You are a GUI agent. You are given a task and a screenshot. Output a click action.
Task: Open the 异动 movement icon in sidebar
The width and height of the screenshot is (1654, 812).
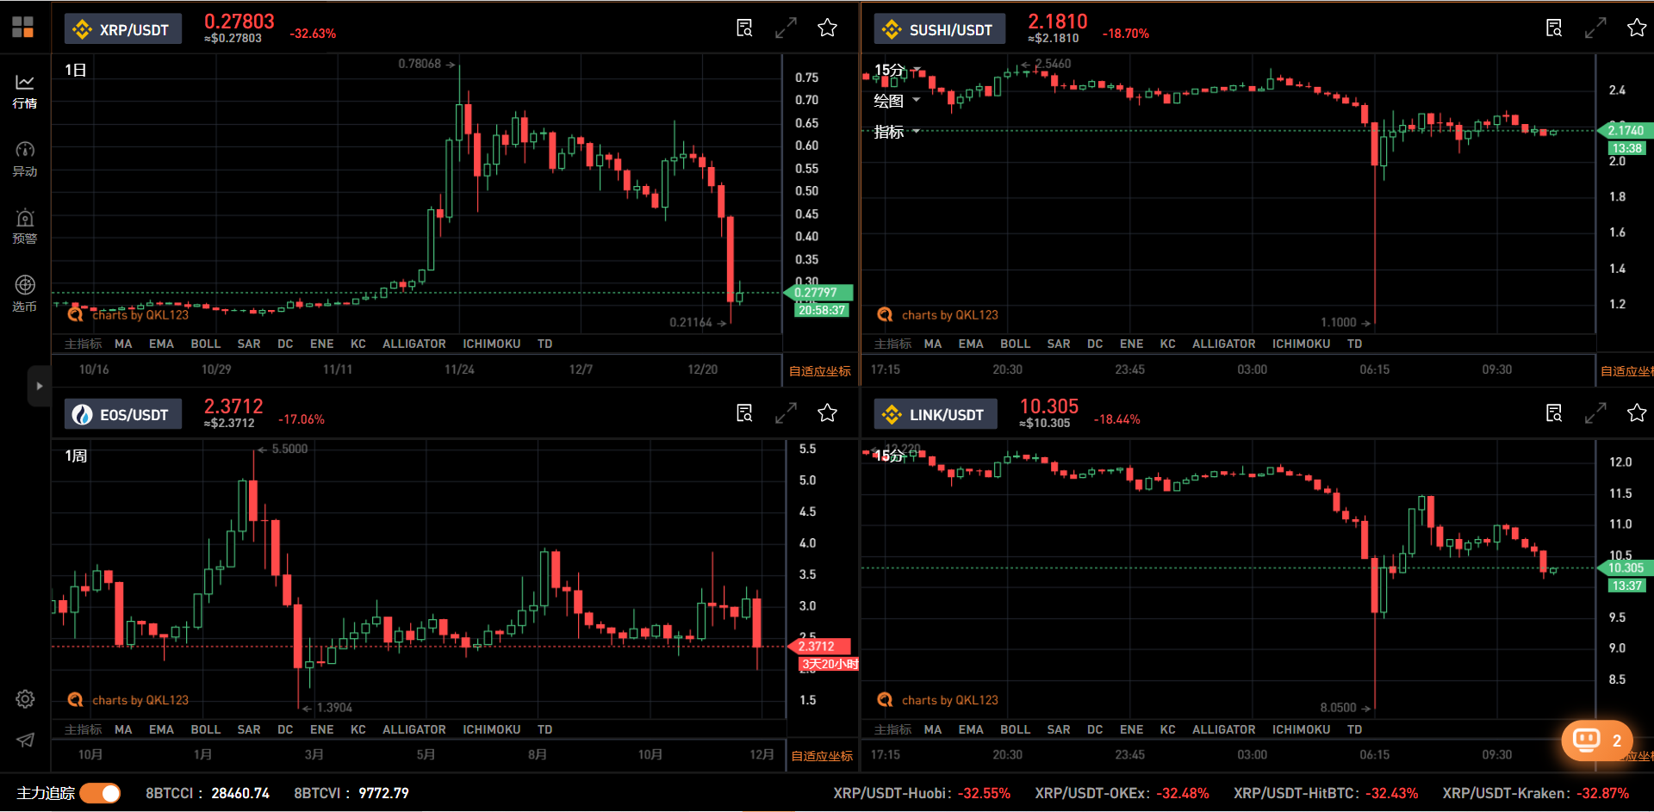pos(24,158)
